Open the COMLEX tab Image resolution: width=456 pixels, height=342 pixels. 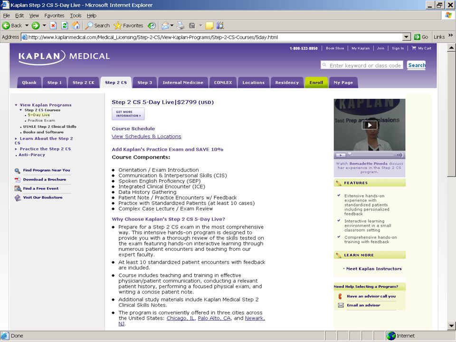coord(223,83)
